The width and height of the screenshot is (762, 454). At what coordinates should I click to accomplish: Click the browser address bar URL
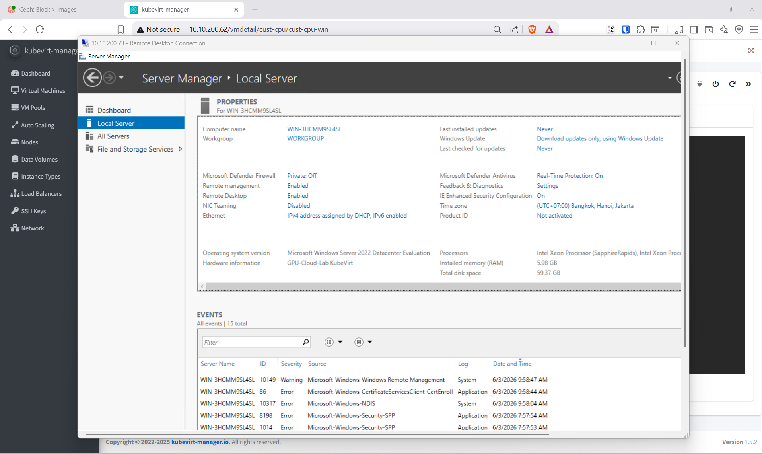click(259, 29)
